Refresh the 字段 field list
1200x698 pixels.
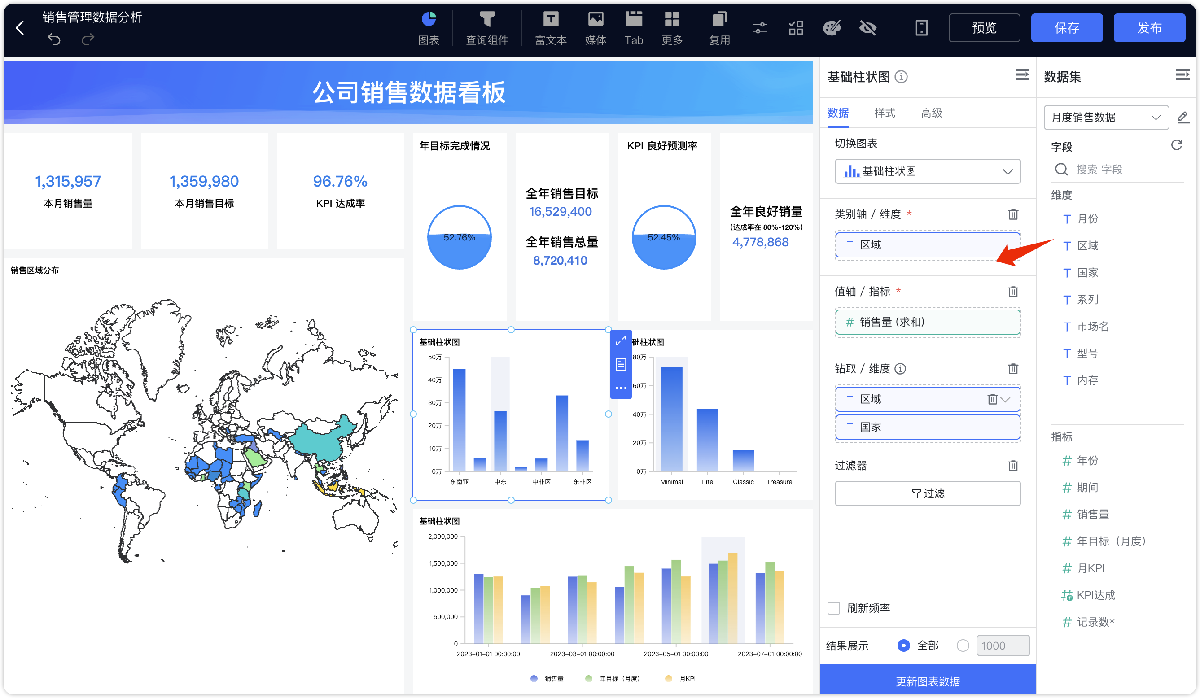click(x=1176, y=145)
